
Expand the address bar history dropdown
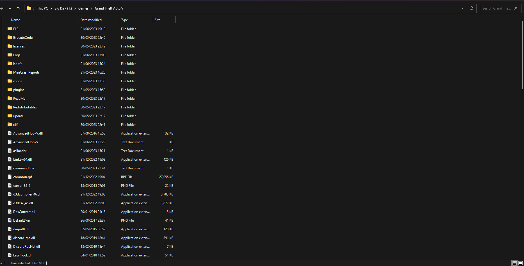[462, 8]
